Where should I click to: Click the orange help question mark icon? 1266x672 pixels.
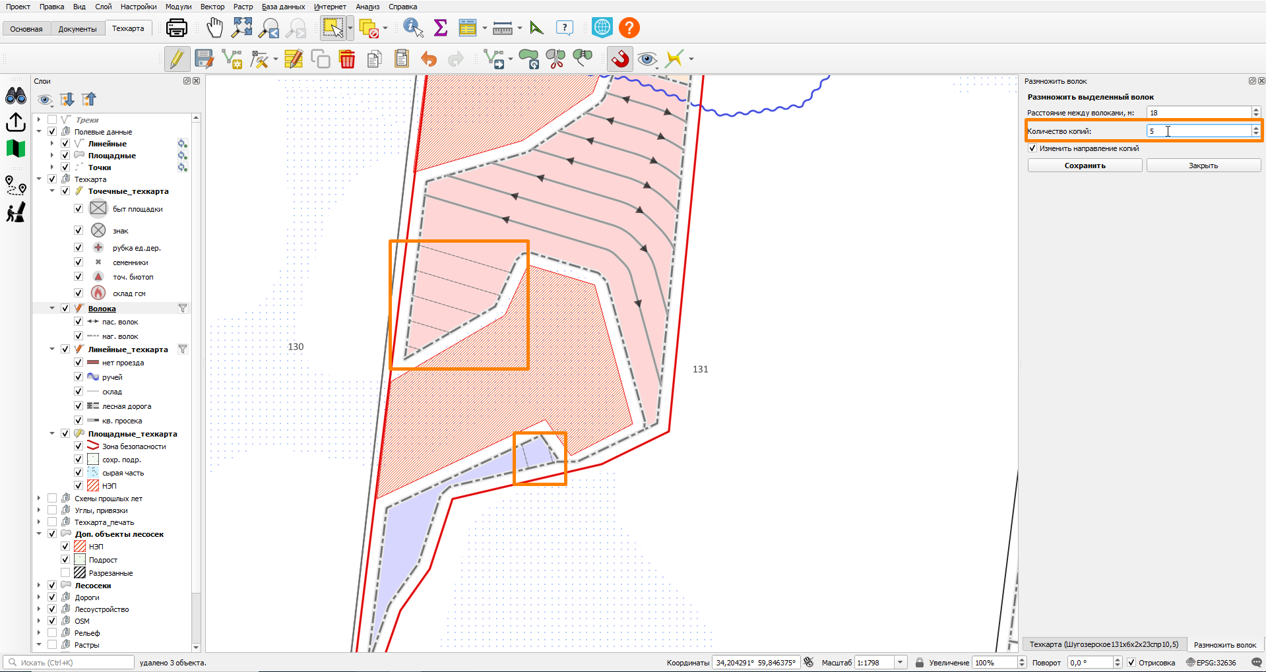tap(629, 28)
